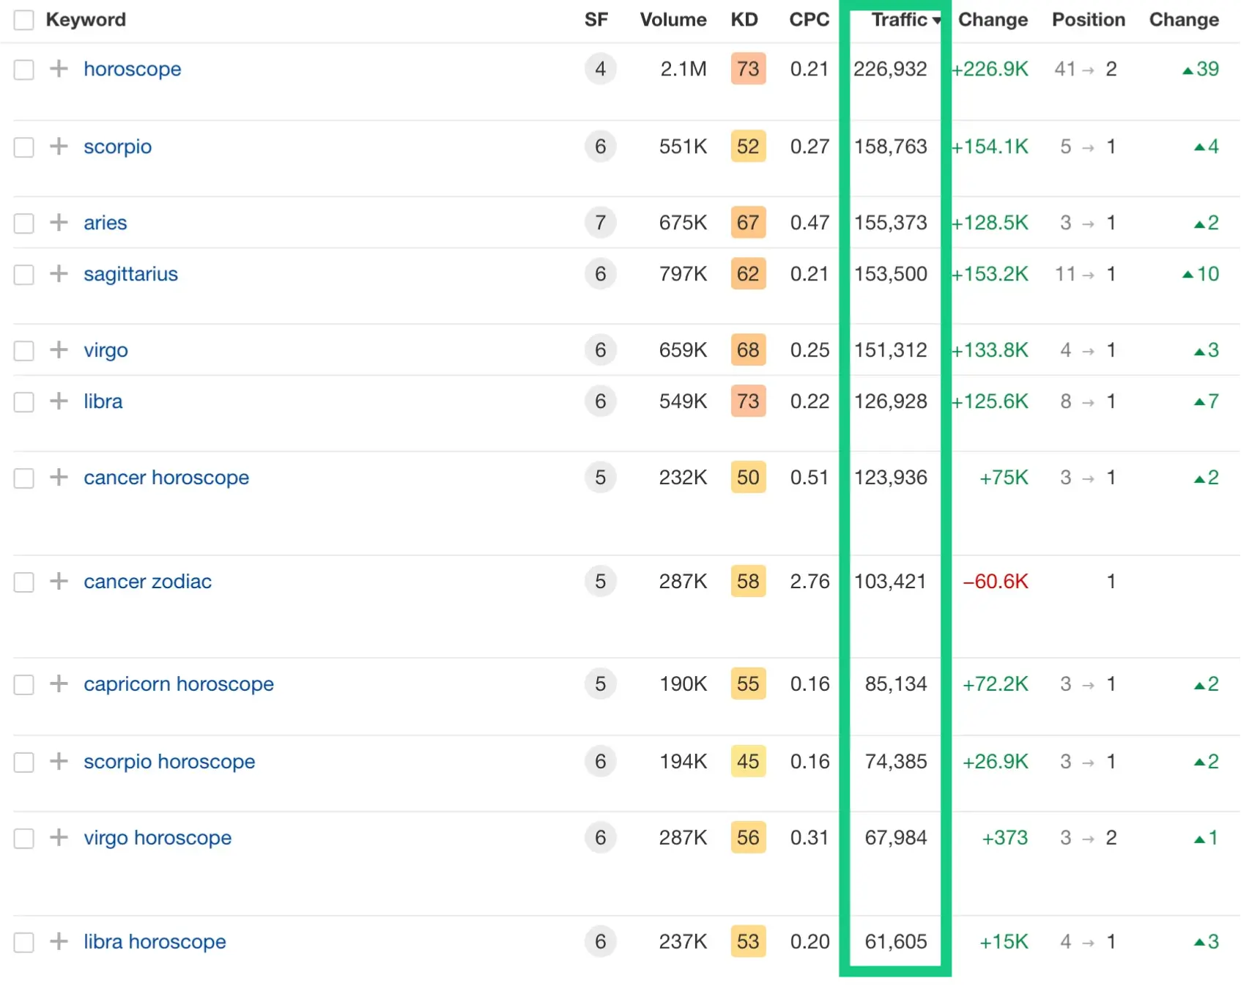Viewport: 1241px width, 986px height.
Task: Check the cancer zodiac row checkbox
Action: (x=24, y=582)
